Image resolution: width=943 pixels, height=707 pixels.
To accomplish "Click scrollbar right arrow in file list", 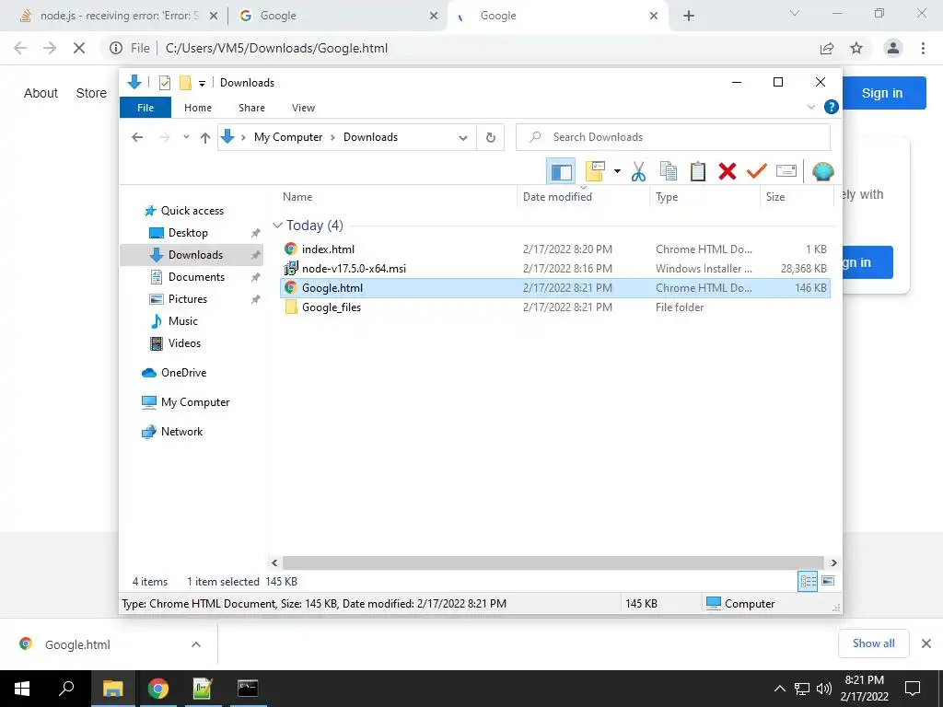I will click(833, 562).
